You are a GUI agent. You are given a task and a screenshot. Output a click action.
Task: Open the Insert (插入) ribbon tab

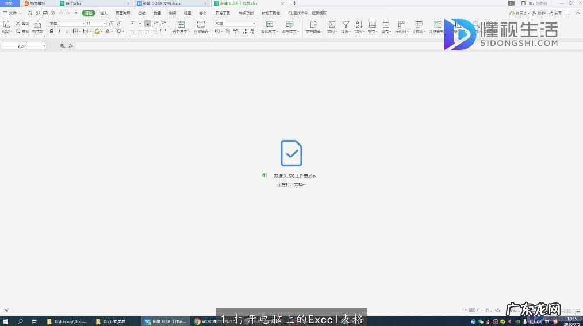(103, 13)
